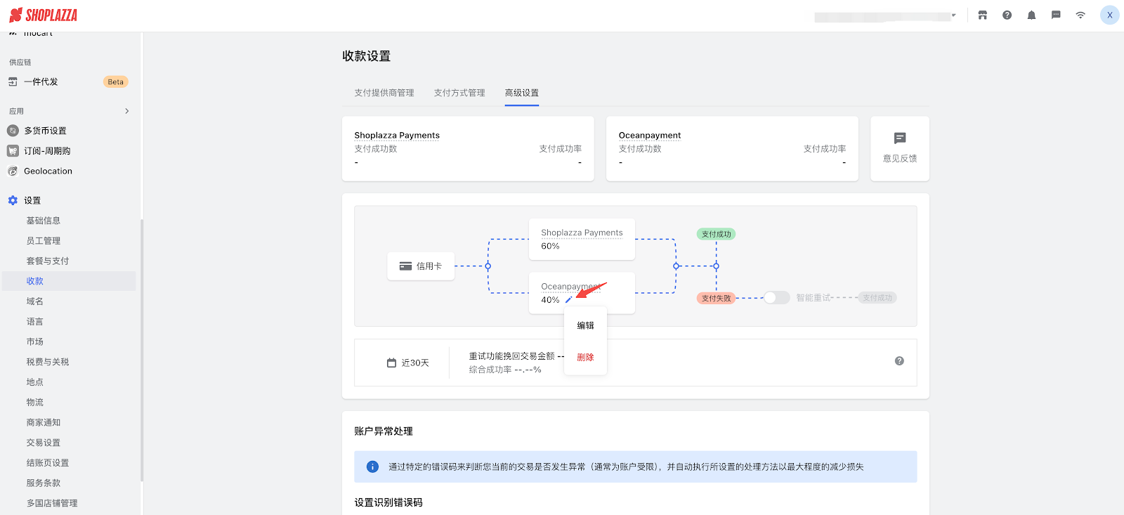Click the pencil edit icon beside 40%
This screenshot has width=1124, height=515.
[x=568, y=300]
